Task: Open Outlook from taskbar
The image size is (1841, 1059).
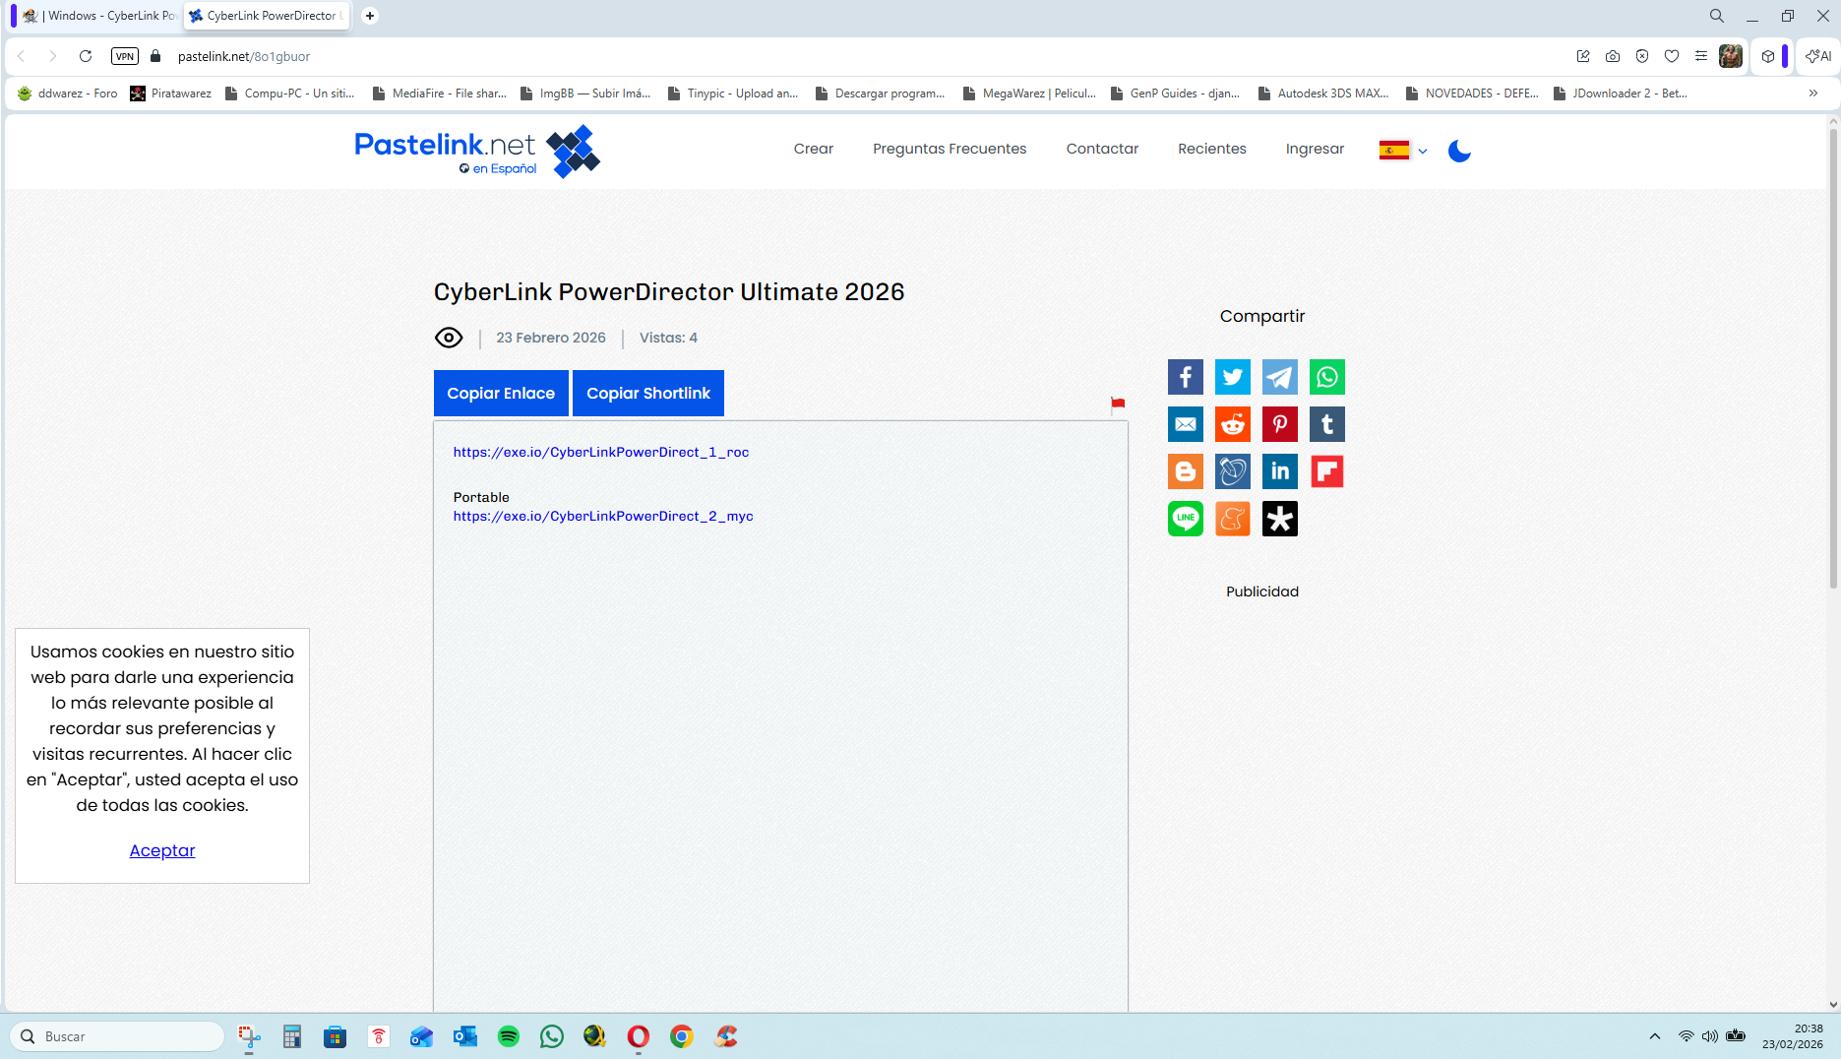Action: 465,1036
